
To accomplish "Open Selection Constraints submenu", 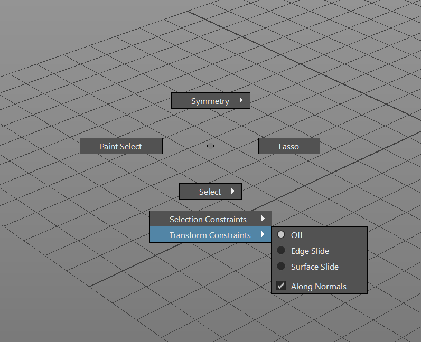I will click(210, 219).
